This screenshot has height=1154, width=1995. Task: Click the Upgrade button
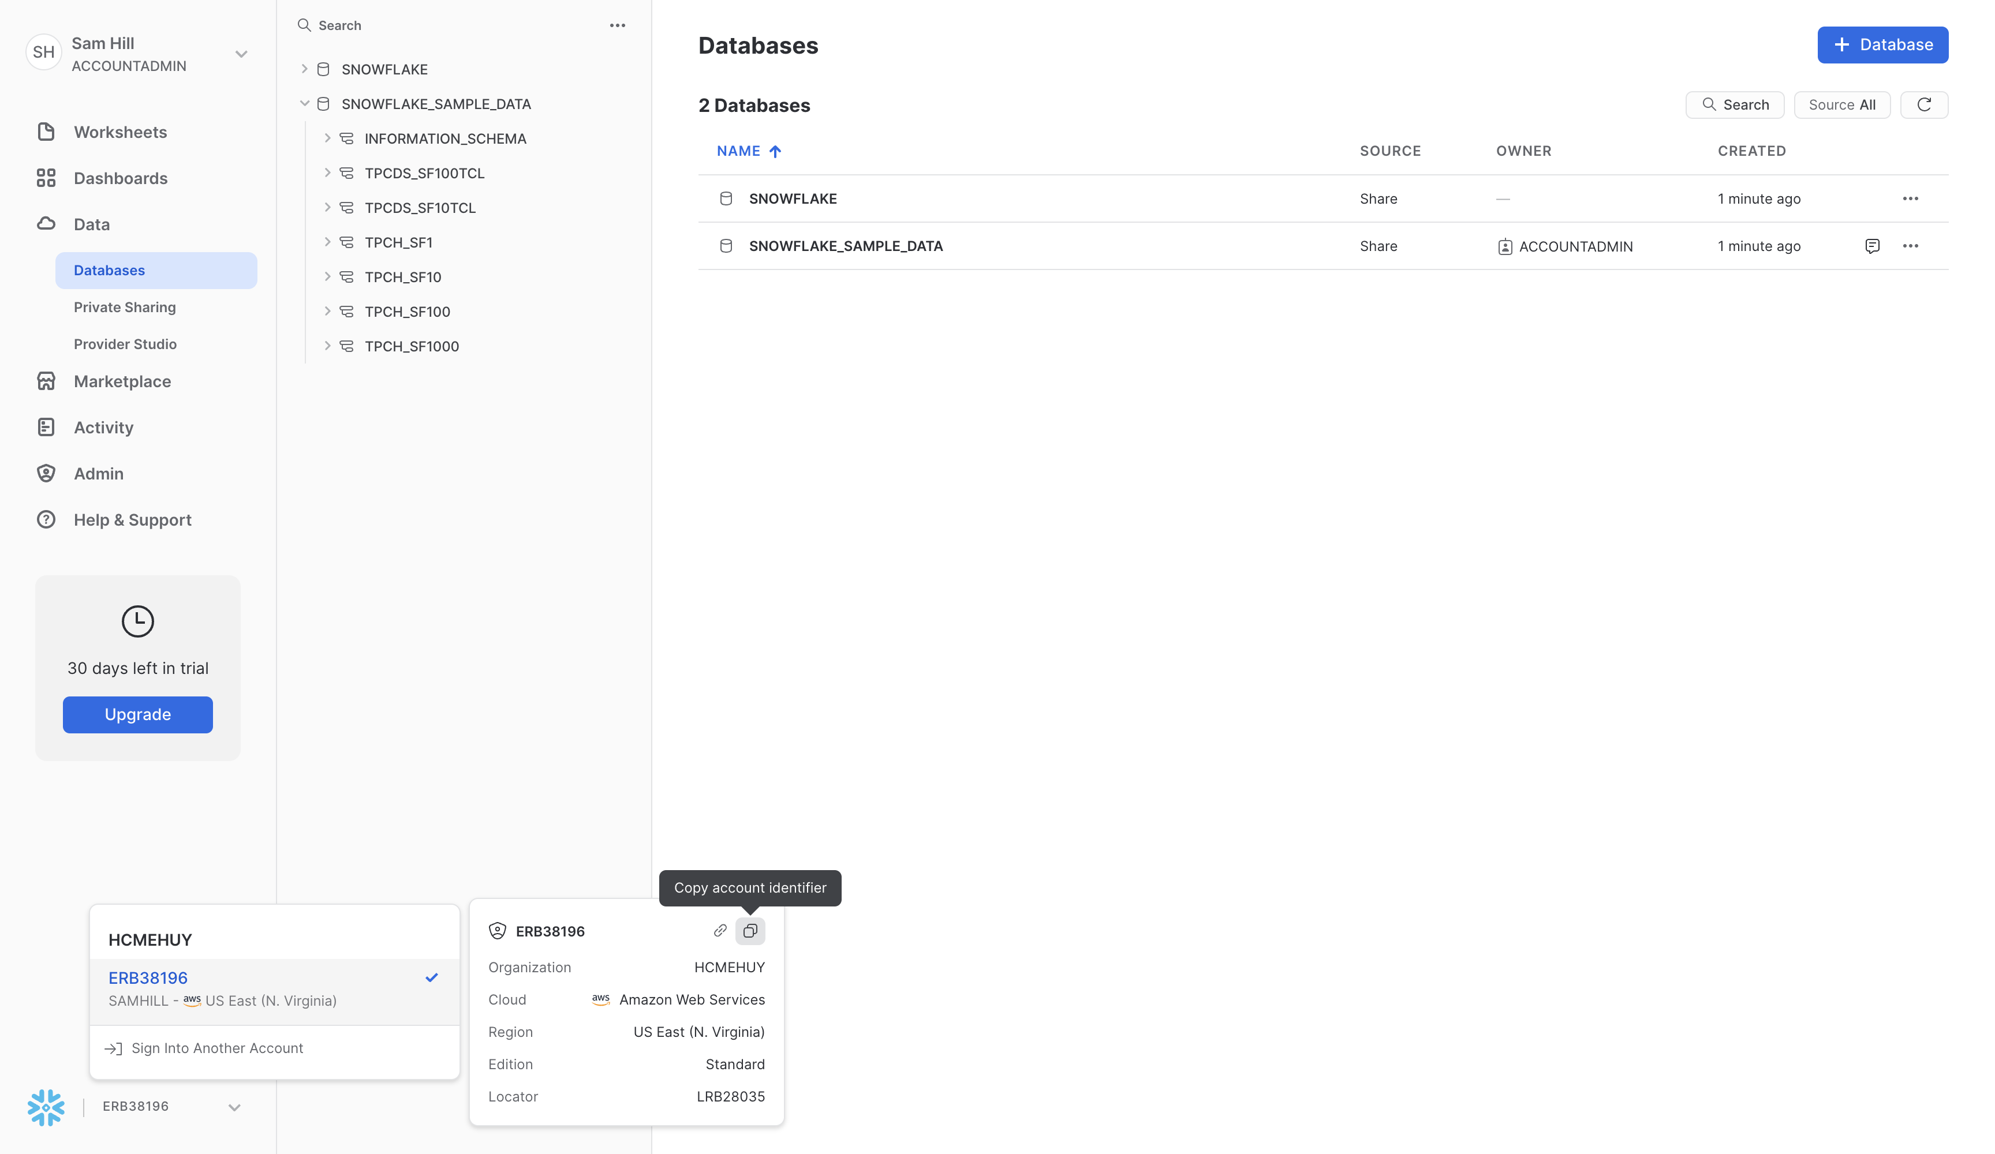point(138,715)
